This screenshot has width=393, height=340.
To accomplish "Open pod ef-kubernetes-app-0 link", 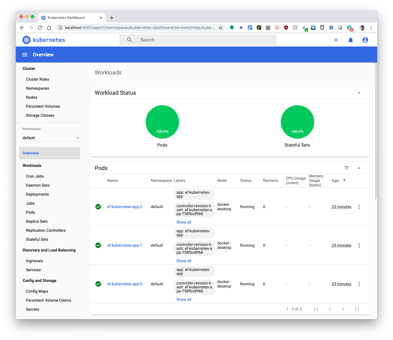I will (125, 284).
